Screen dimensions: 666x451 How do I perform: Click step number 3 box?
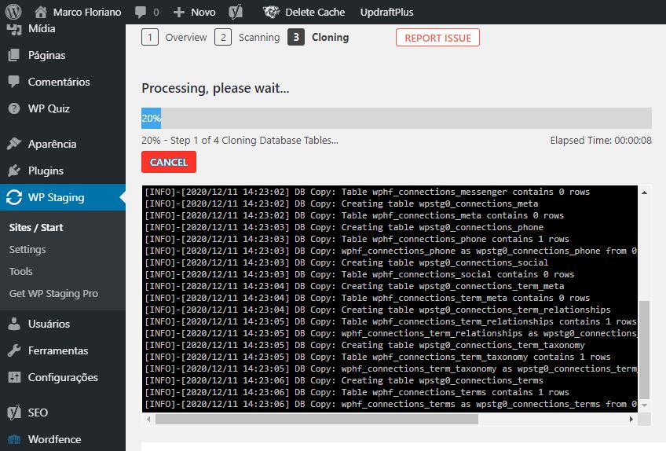pyautogui.click(x=296, y=38)
